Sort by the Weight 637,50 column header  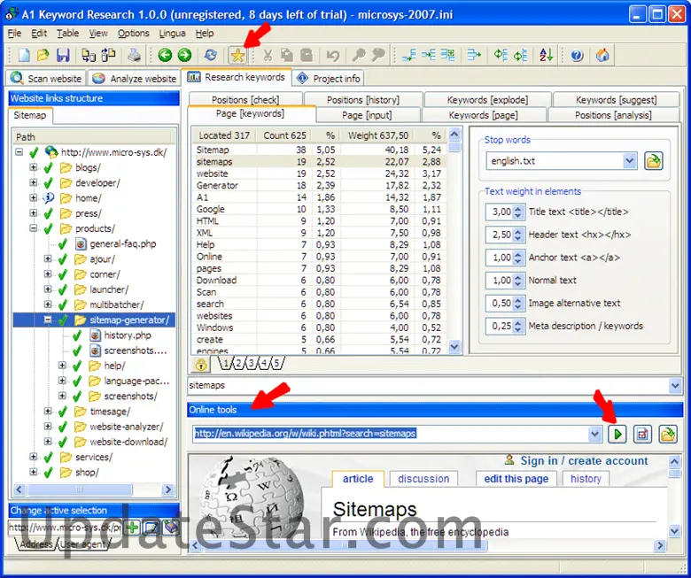tap(378, 135)
